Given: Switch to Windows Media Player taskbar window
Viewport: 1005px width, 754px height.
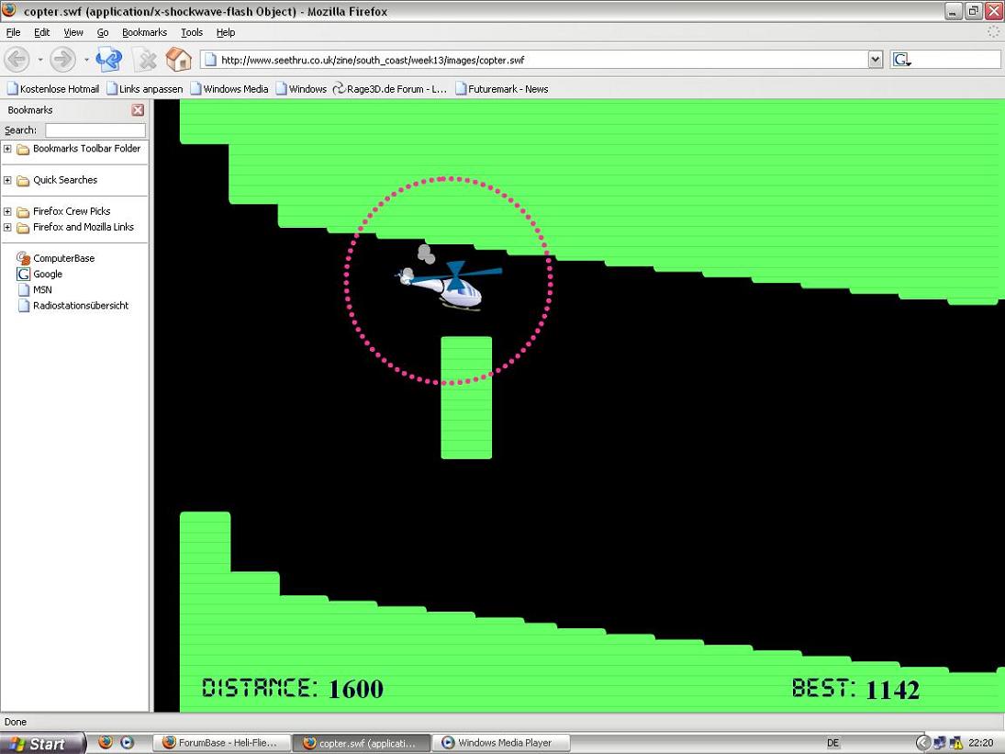Looking at the screenshot, I should 500,743.
